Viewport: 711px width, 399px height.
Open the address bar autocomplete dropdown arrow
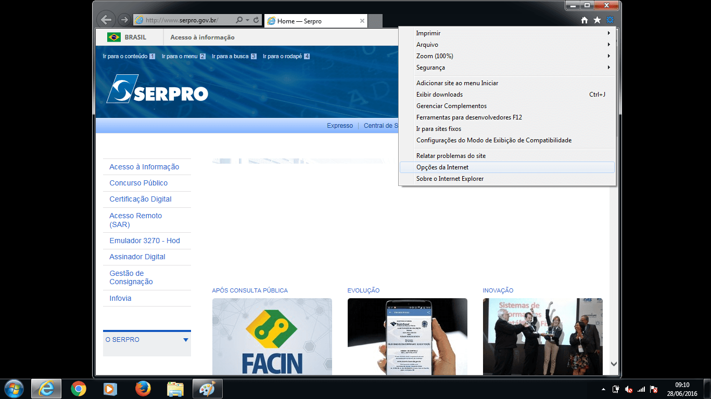pos(247,20)
